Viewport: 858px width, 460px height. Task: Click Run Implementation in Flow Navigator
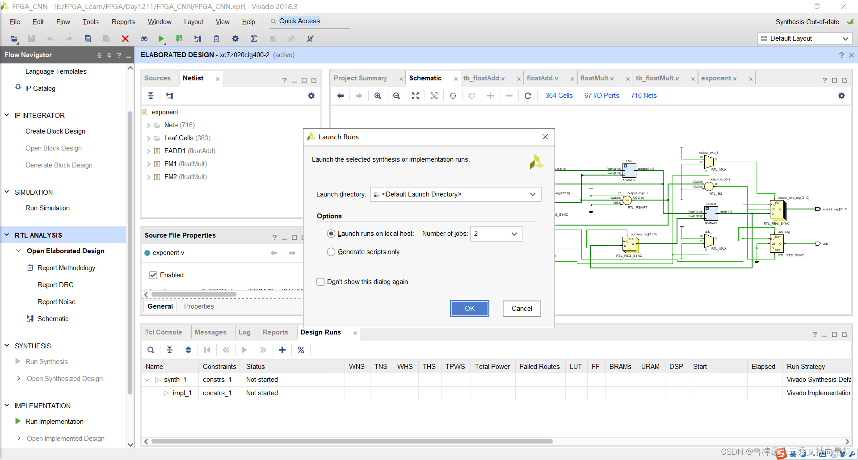point(55,422)
